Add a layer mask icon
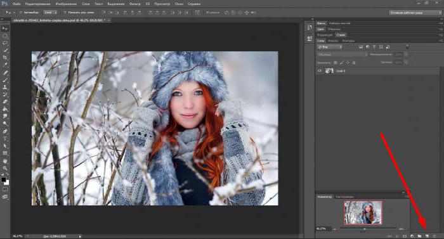This screenshot has width=444, height=239. click(405, 236)
